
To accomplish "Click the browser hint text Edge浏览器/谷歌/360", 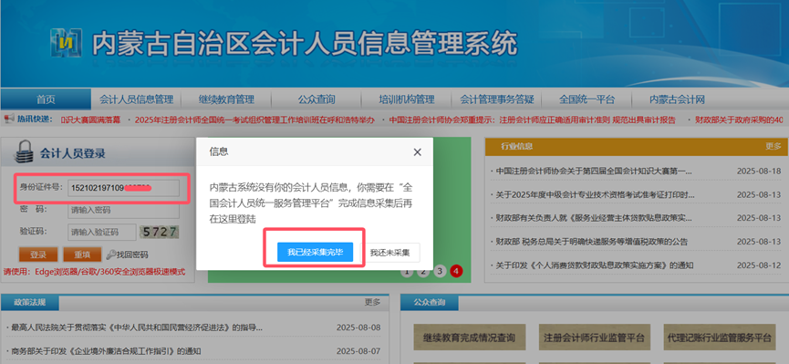I will pyautogui.click(x=95, y=272).
